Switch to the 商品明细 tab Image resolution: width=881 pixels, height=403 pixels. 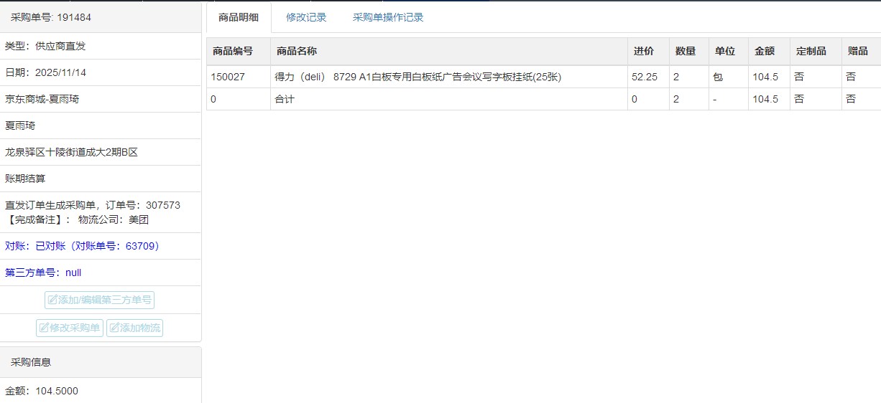[238, 17]
